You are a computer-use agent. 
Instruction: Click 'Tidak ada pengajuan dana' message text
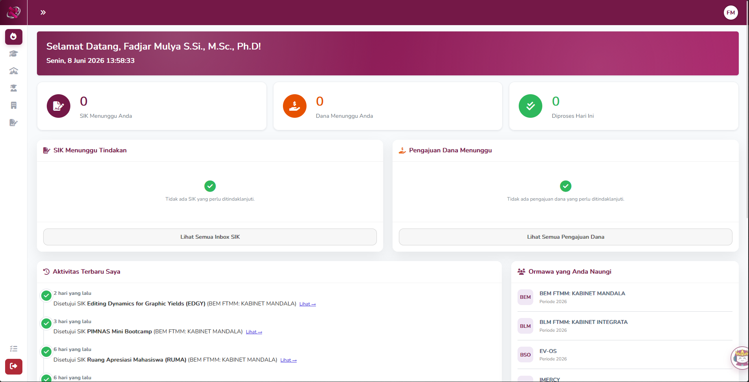click(x=565, y=199)
